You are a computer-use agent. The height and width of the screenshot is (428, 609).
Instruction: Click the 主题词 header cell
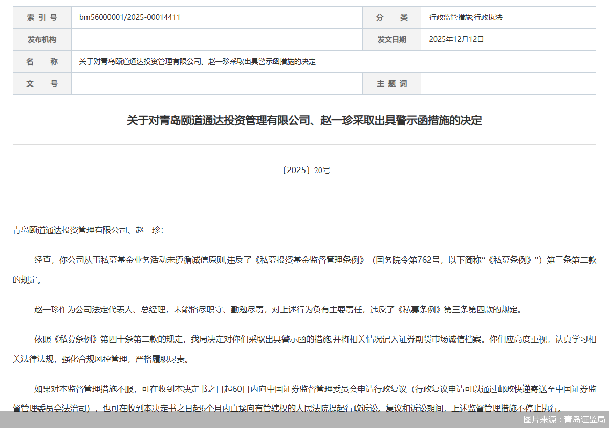[x=391, y=83]
